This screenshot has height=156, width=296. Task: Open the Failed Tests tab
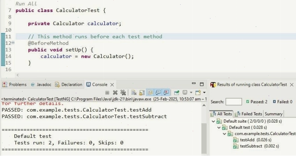[x=248, y=114]
